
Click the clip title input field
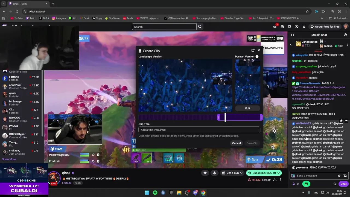[199, 130]
